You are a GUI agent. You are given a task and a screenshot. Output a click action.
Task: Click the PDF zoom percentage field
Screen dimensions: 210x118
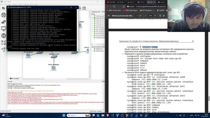click(150, 16)
